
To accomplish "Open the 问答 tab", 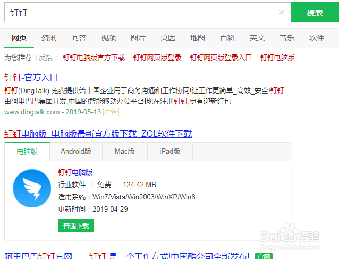I will [79, 38].
